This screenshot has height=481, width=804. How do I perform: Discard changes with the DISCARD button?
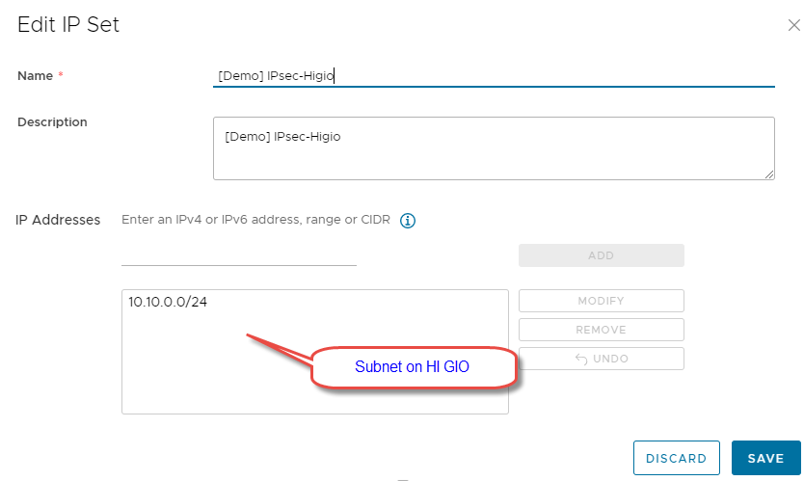click(x=676, y=459)
